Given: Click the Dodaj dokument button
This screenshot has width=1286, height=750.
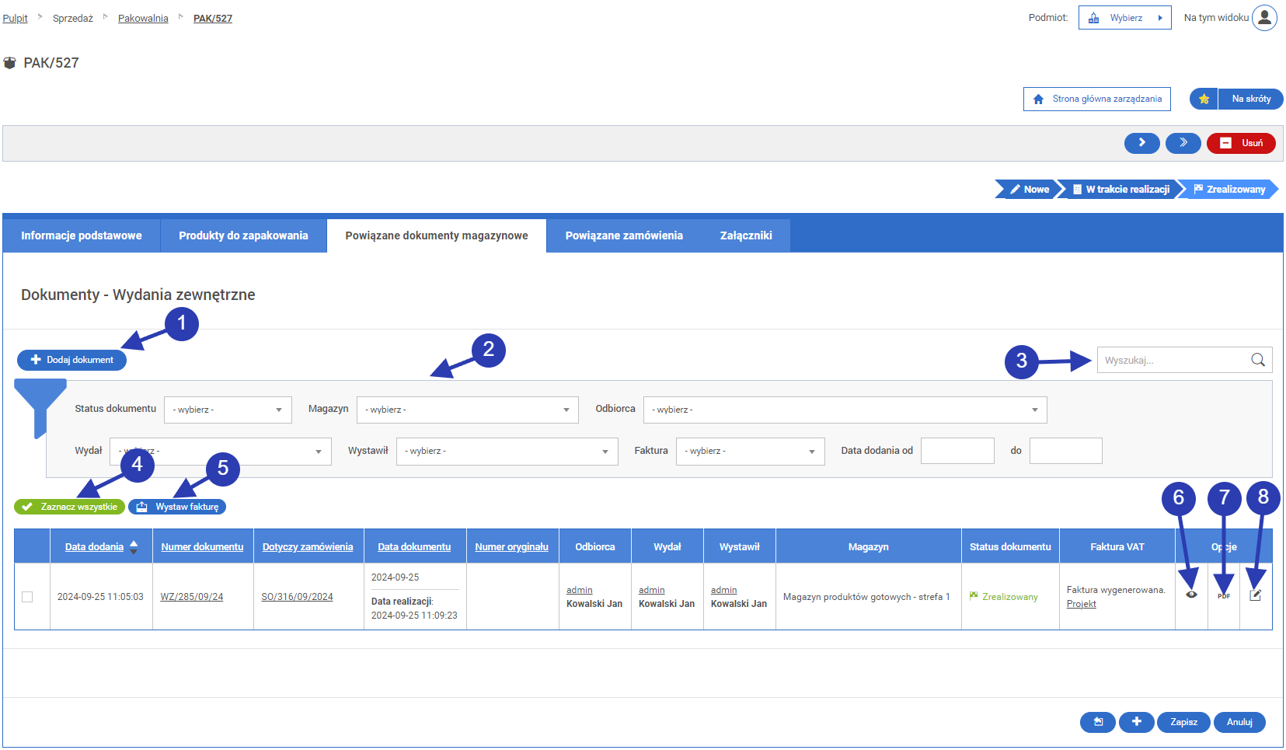Looking at the screenshot, I should click(71, 360).
